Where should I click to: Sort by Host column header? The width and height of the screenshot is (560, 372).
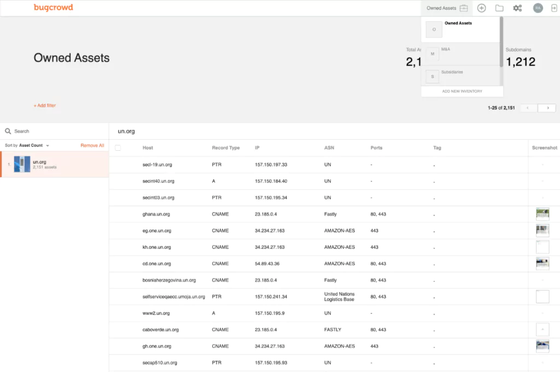148,147
